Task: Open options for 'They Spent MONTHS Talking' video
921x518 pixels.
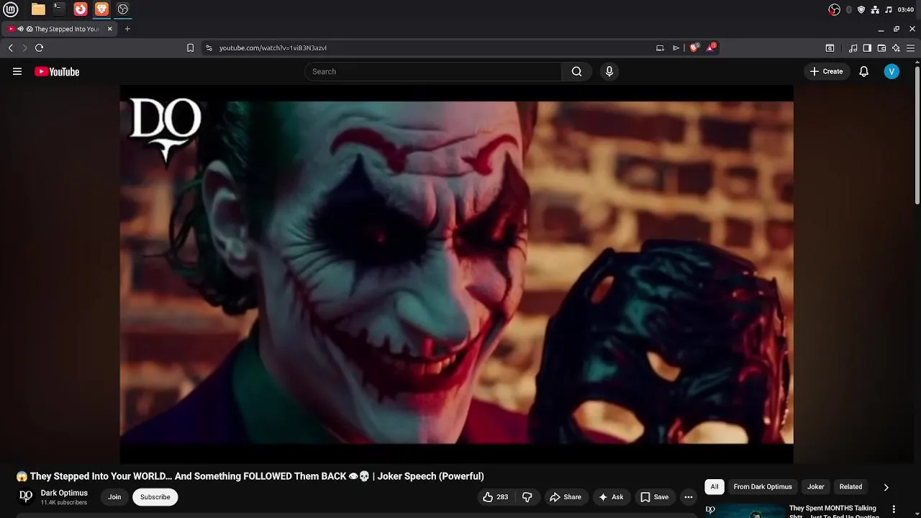Action: (x=894, y=509)
